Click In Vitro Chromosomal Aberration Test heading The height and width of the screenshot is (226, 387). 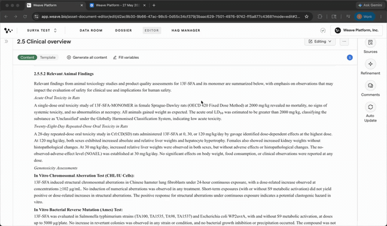tap(84, 175)
